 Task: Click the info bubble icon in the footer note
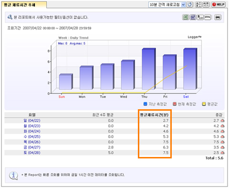point(13,176)
